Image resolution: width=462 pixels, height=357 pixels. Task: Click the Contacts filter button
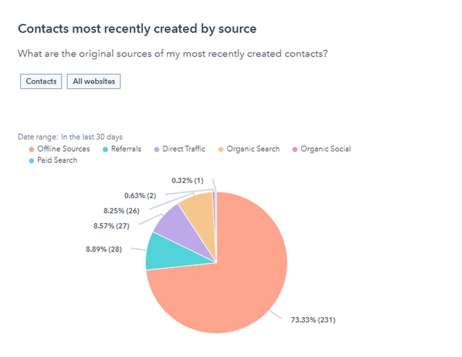[x=41, y=81]
